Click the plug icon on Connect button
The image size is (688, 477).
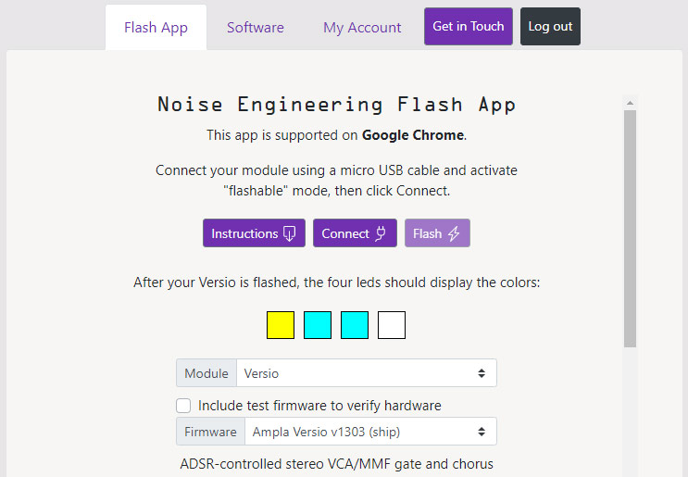(381, 233)
